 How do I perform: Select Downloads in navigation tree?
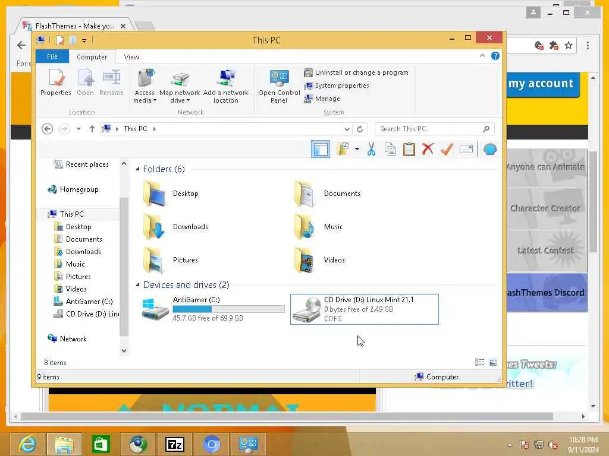[78, 252]
